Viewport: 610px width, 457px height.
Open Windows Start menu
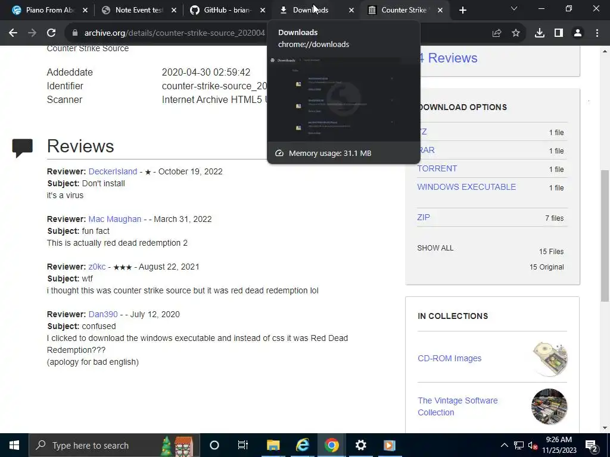coord(14,445)
